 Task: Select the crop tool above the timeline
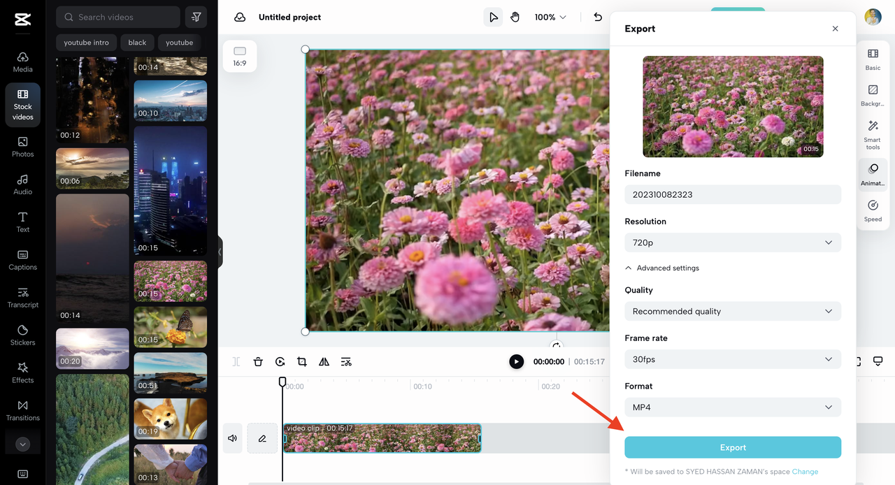click(302, 361)
